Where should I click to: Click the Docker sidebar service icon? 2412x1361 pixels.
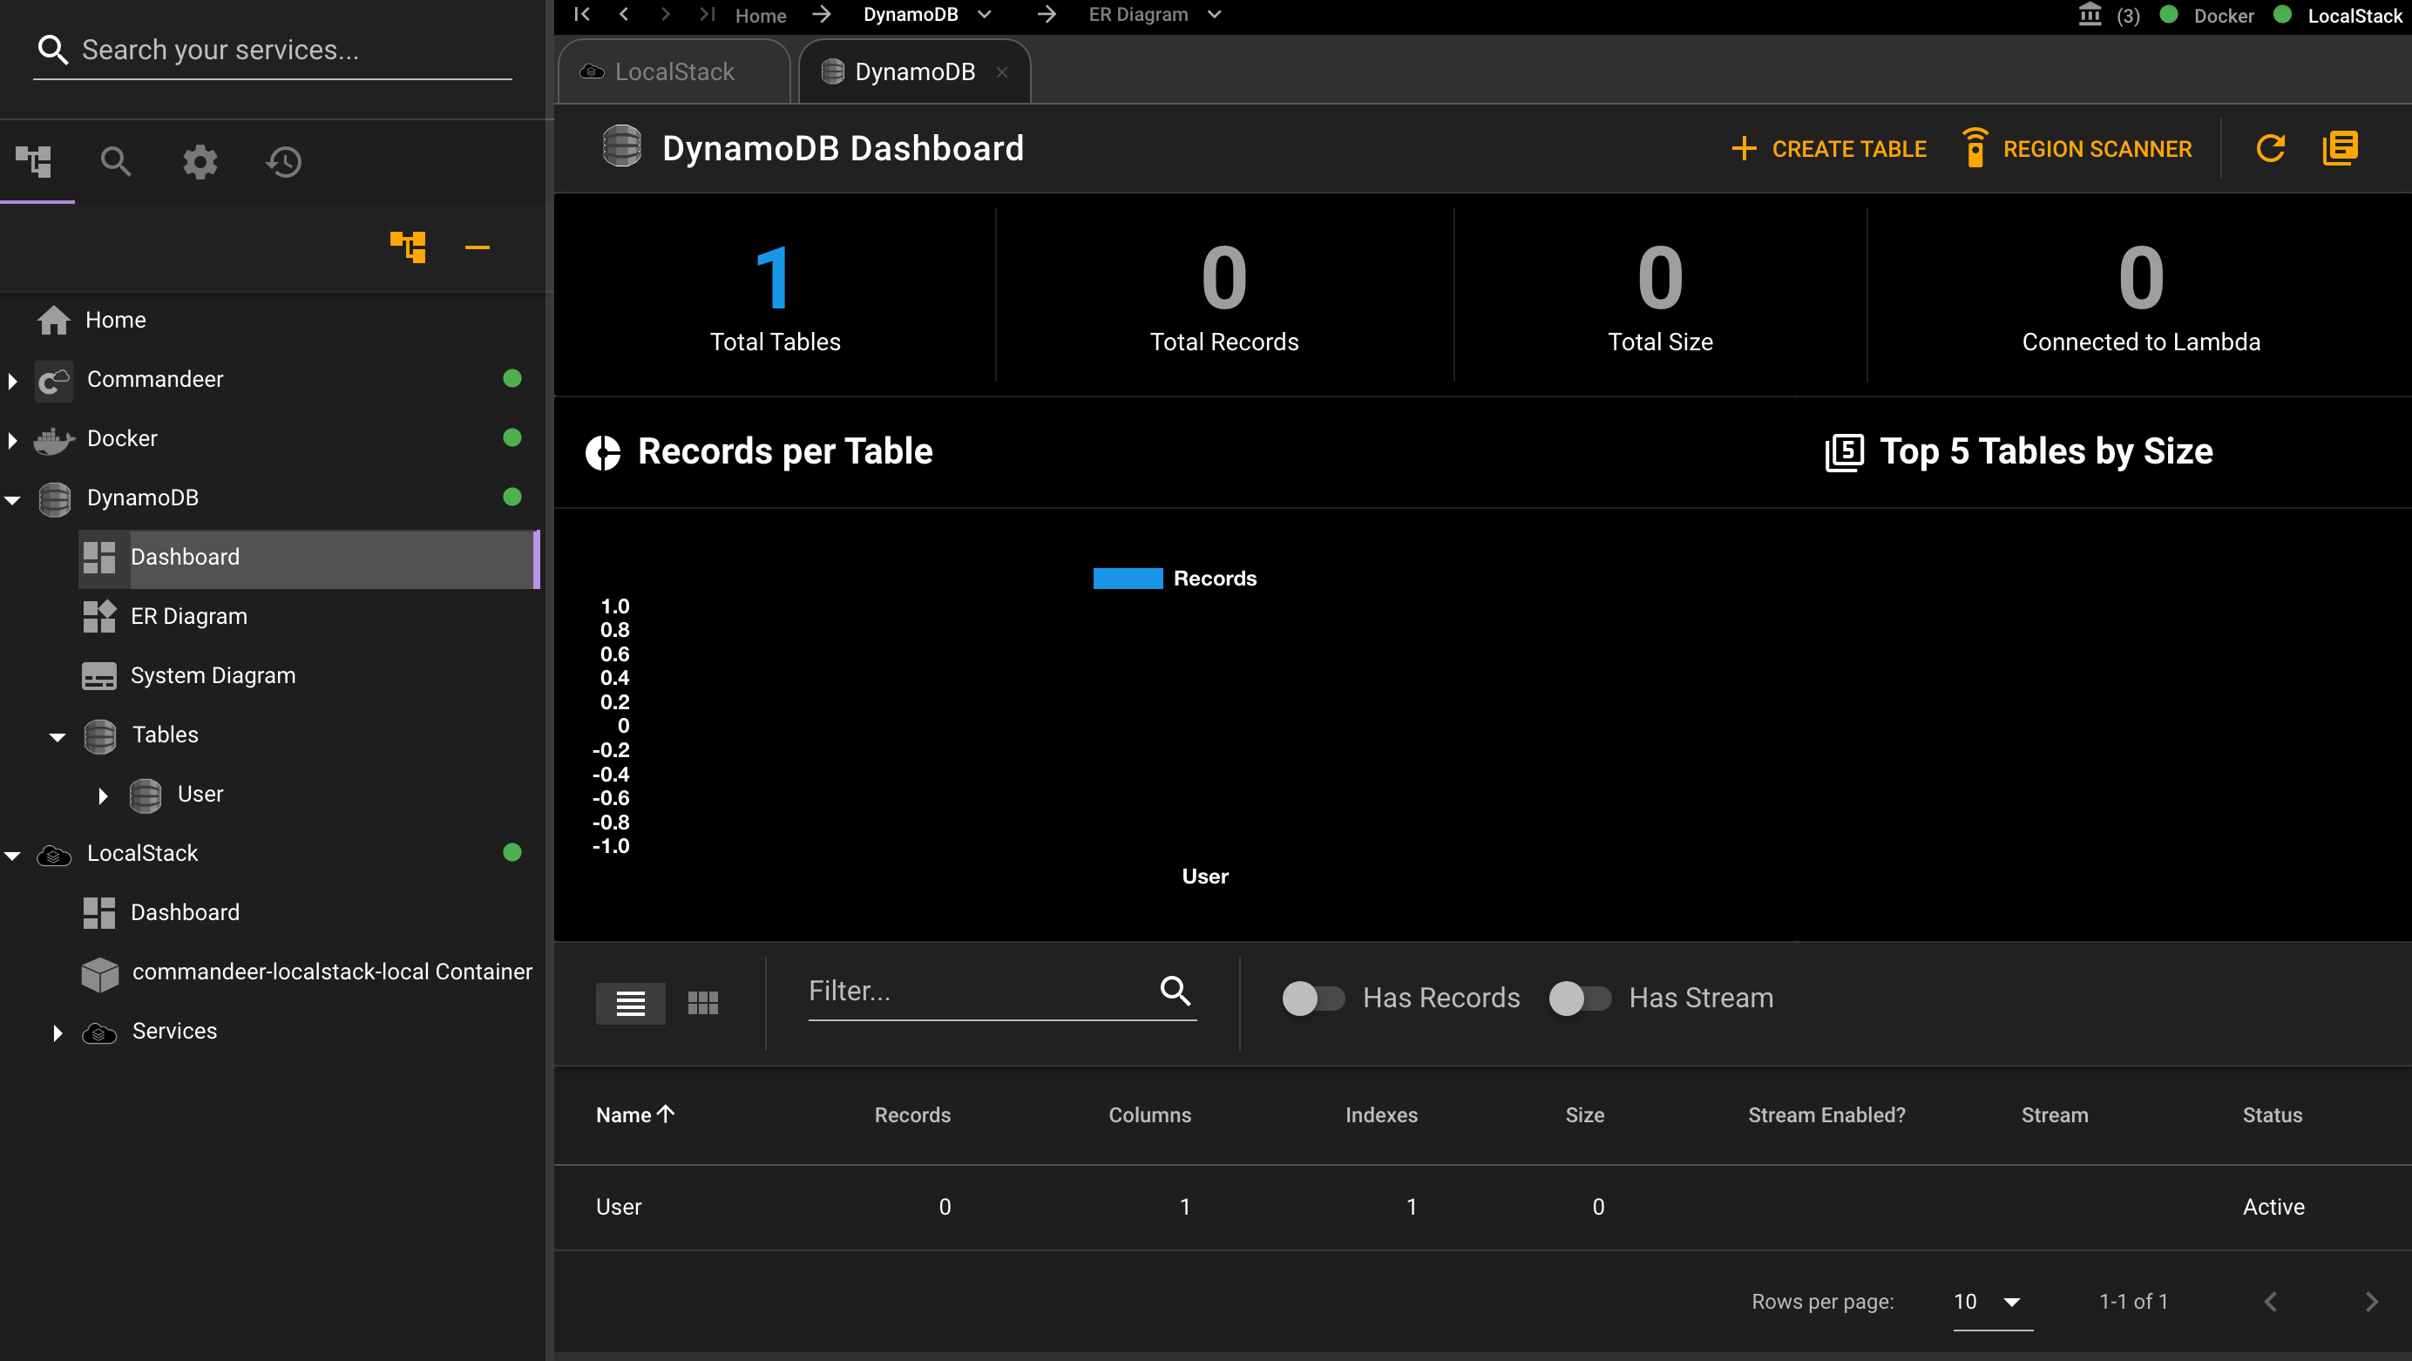(x=55, y=439)
